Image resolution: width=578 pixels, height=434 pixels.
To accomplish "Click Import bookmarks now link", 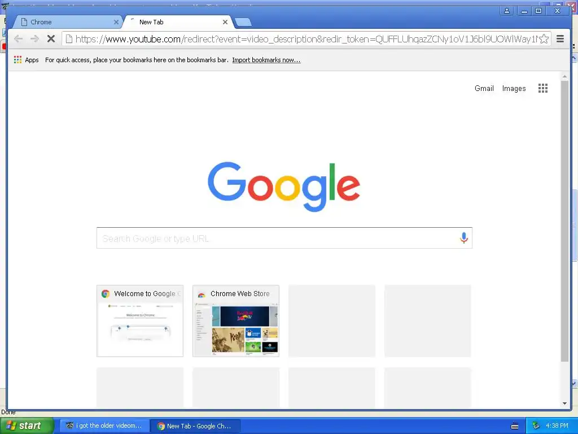I will point(266,60).
